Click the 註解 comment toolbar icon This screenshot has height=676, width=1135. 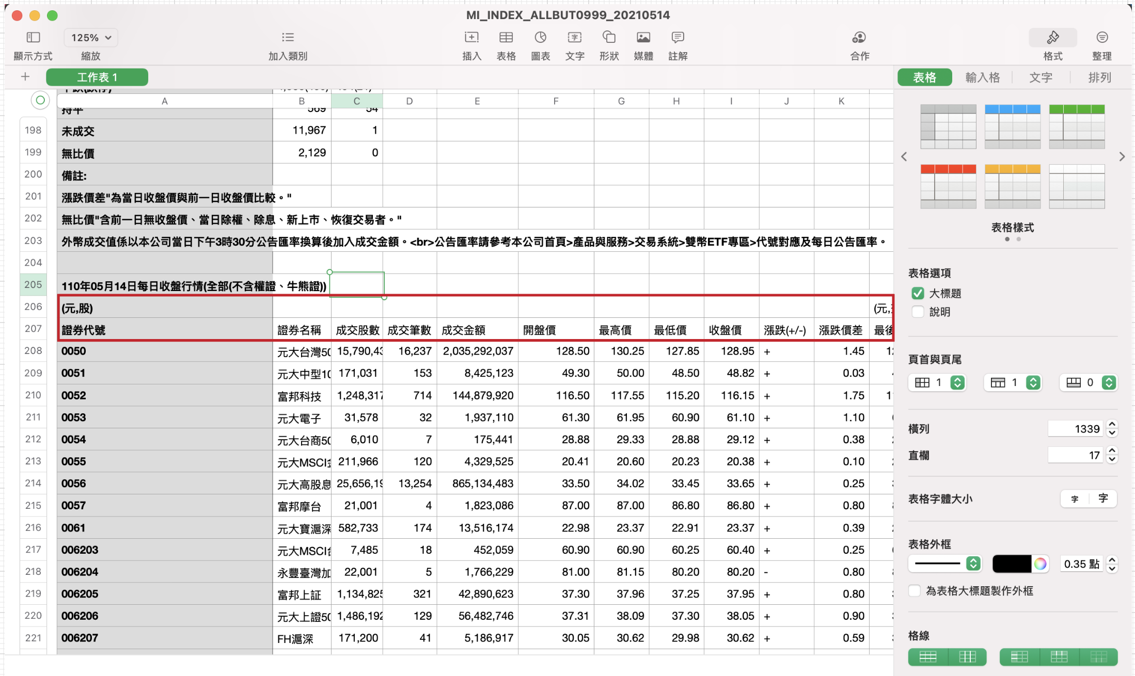pyautogui.click(x=677, y=37)
